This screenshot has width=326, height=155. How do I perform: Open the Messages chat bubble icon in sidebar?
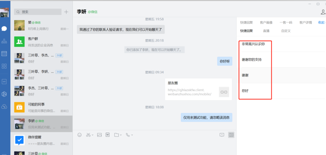(x=4, y=29)
